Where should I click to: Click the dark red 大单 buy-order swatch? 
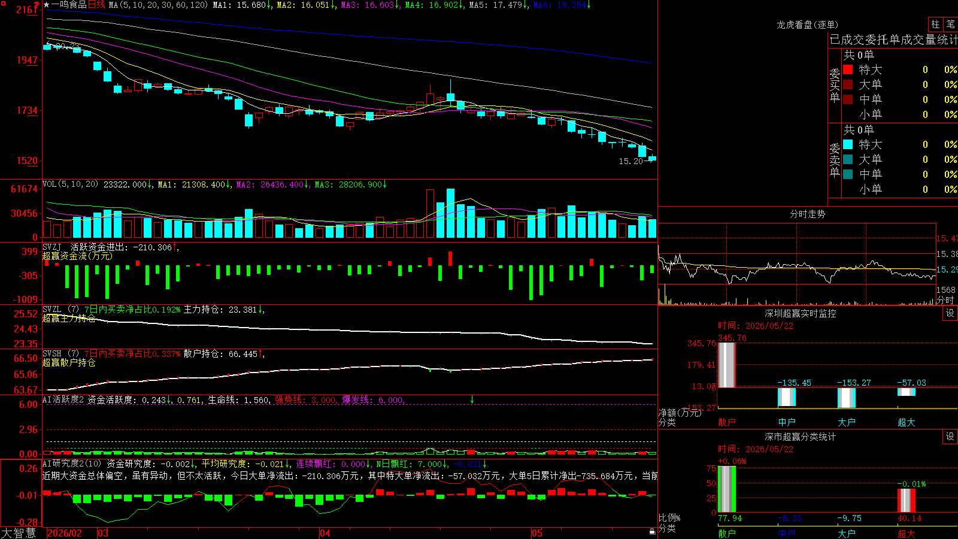point(848,84)
